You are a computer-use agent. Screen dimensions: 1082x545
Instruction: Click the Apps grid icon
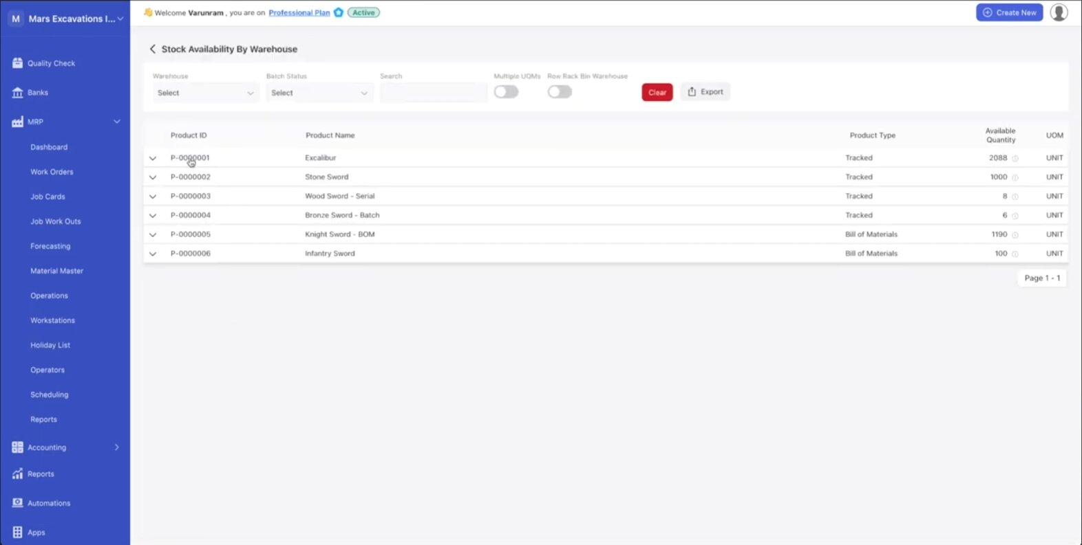click(17, 532)
